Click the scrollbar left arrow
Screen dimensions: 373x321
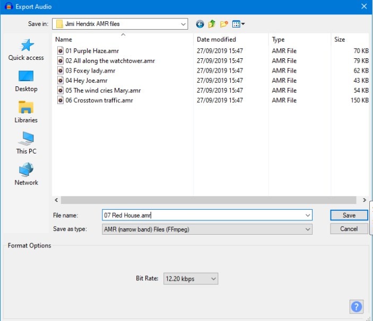tap(56, 200)
